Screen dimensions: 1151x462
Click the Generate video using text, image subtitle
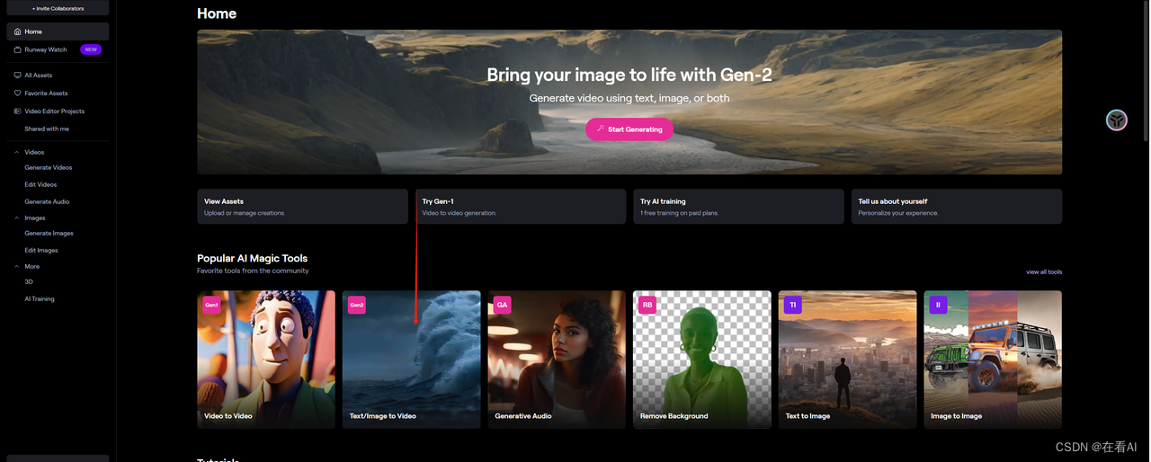point(629,98)
